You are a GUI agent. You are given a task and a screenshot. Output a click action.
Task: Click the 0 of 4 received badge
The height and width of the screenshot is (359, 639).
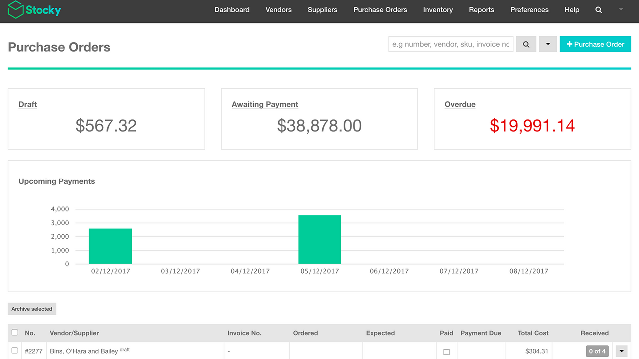[x=597, y=351]
